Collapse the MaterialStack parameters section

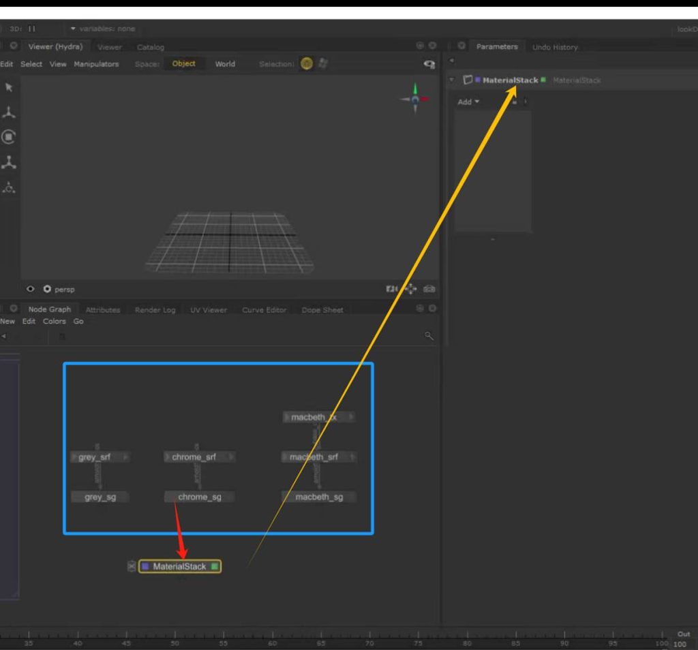click(x=451, y=80)
